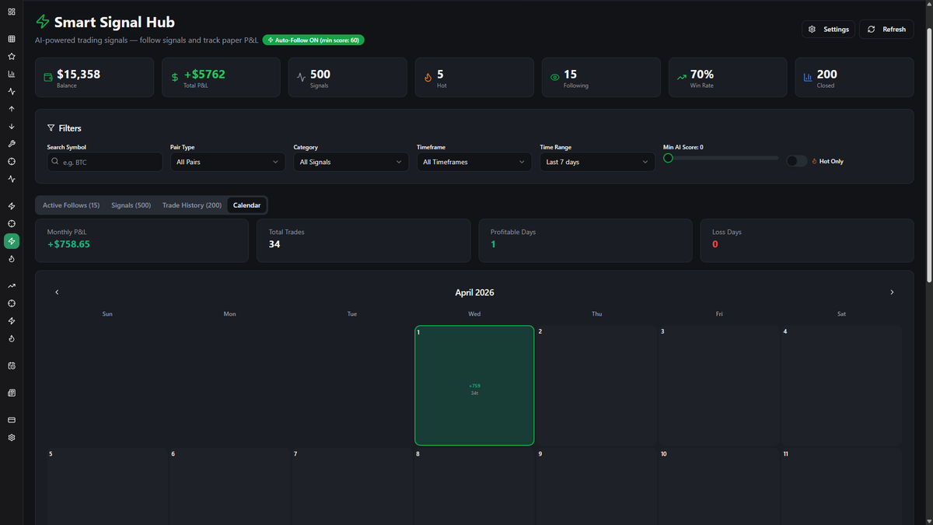Open the dashboard grid icon atop sidebar
The width and height of the screenshot is (933, 525).
(x=12, y=12)
